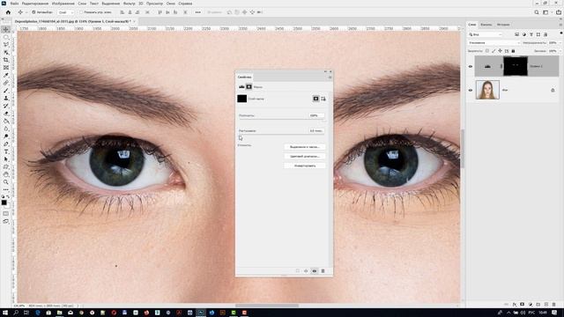Open the Auto-Select layer/group dropdown
The image size is (564, 317).
[65, 12]
